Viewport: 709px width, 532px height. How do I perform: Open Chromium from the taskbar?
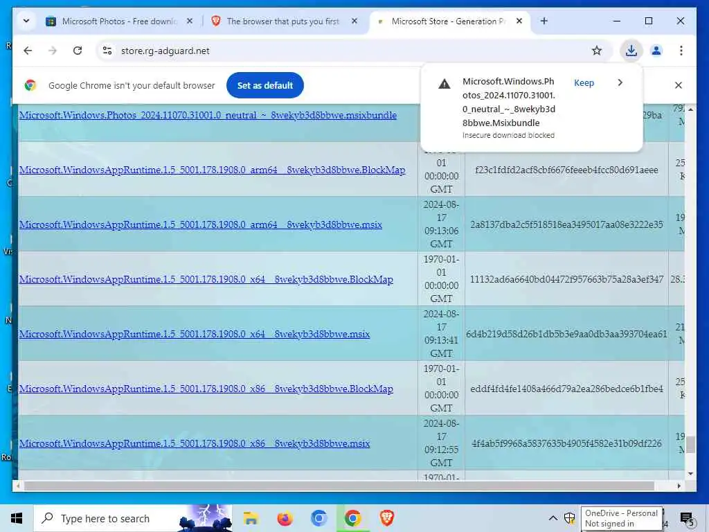tap(318, 518)
